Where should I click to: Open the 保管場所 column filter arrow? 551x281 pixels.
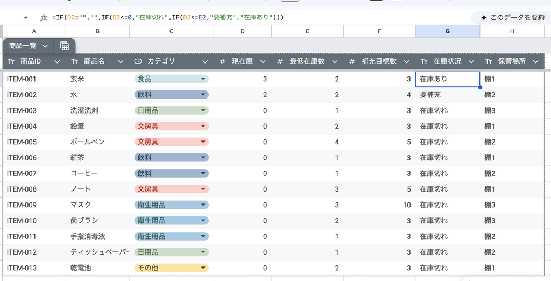[x=535, y=62]
